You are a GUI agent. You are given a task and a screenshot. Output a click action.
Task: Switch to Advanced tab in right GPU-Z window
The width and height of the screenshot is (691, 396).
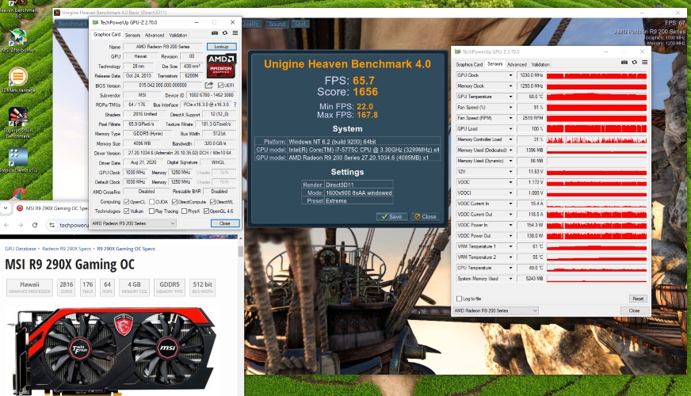tap(517, 64)
